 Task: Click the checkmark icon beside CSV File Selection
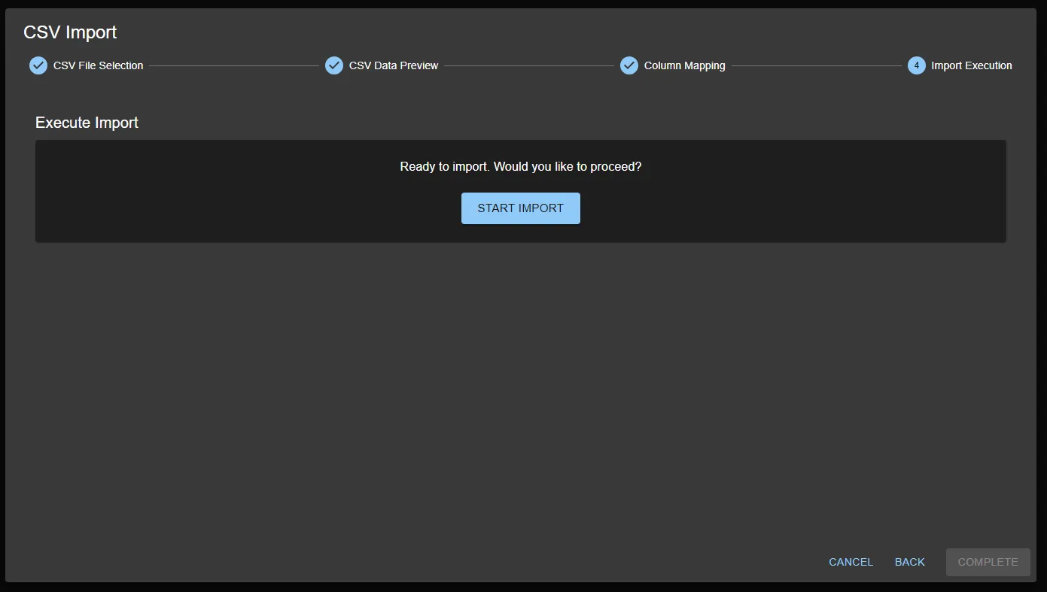tap(38, 65)
